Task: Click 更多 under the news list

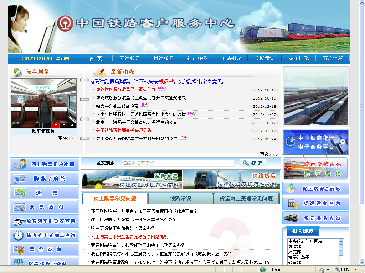Action: (269, 154)
